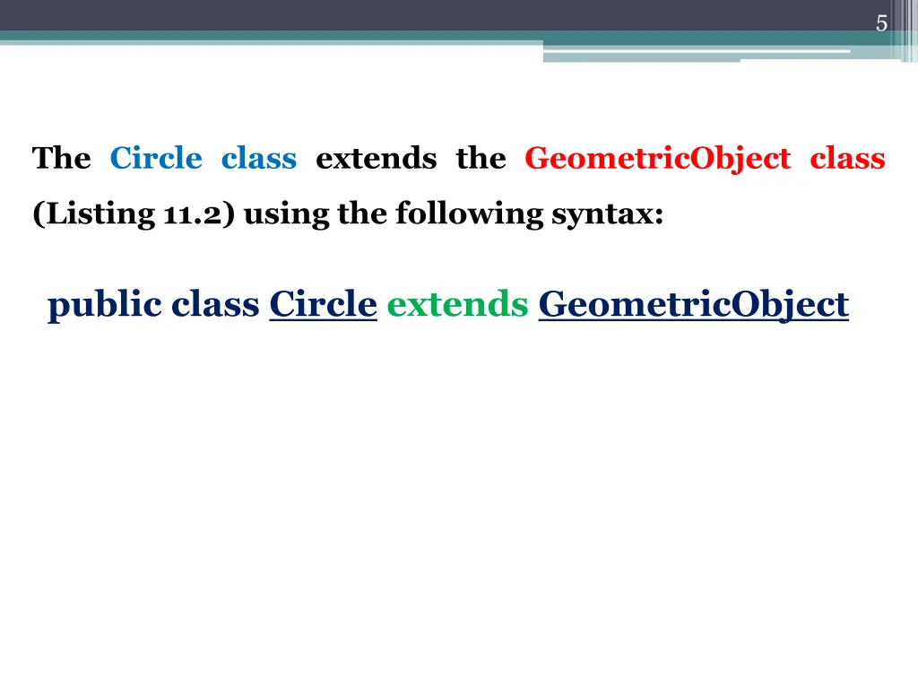Image resolution: width=918 pixels, height=689 pixels.
Task: Click the blue 'class' word after Circle
Action: [x=259, y=158]
